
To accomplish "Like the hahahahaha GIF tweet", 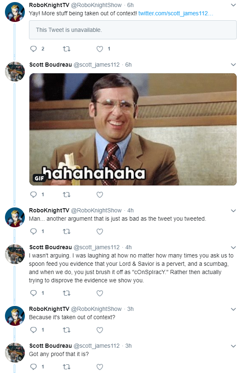I will coord(100,195).
